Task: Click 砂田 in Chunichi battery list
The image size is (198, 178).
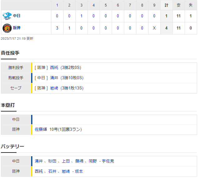Action: (x=52, y=161)
